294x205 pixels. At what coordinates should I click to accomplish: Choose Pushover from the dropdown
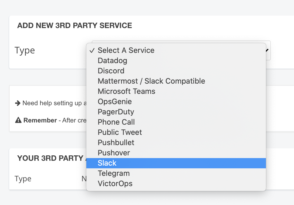114,153
